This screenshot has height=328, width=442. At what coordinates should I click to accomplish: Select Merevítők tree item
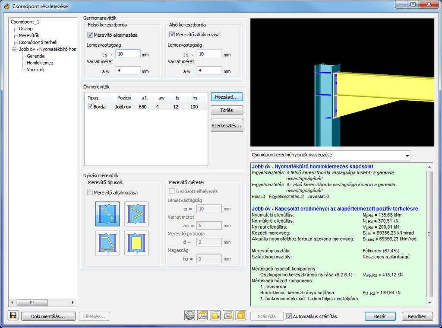(x=29, y=35)
